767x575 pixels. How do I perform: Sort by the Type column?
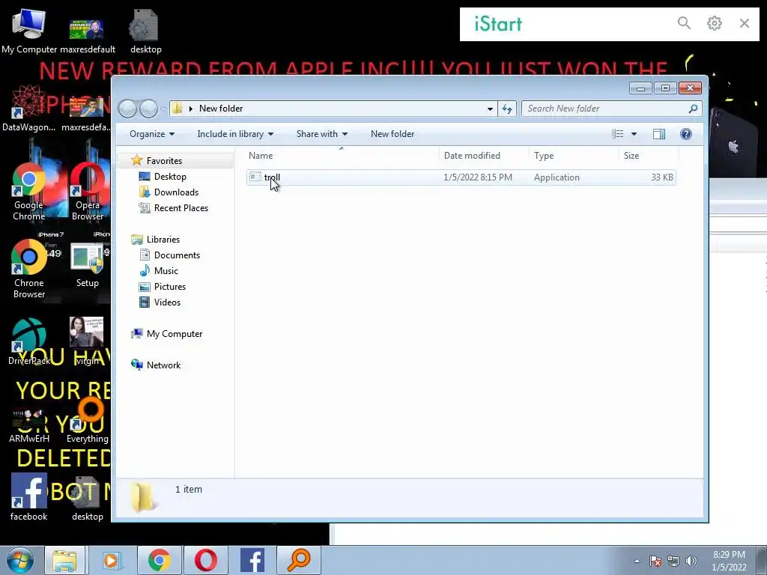tap(574, 156)
